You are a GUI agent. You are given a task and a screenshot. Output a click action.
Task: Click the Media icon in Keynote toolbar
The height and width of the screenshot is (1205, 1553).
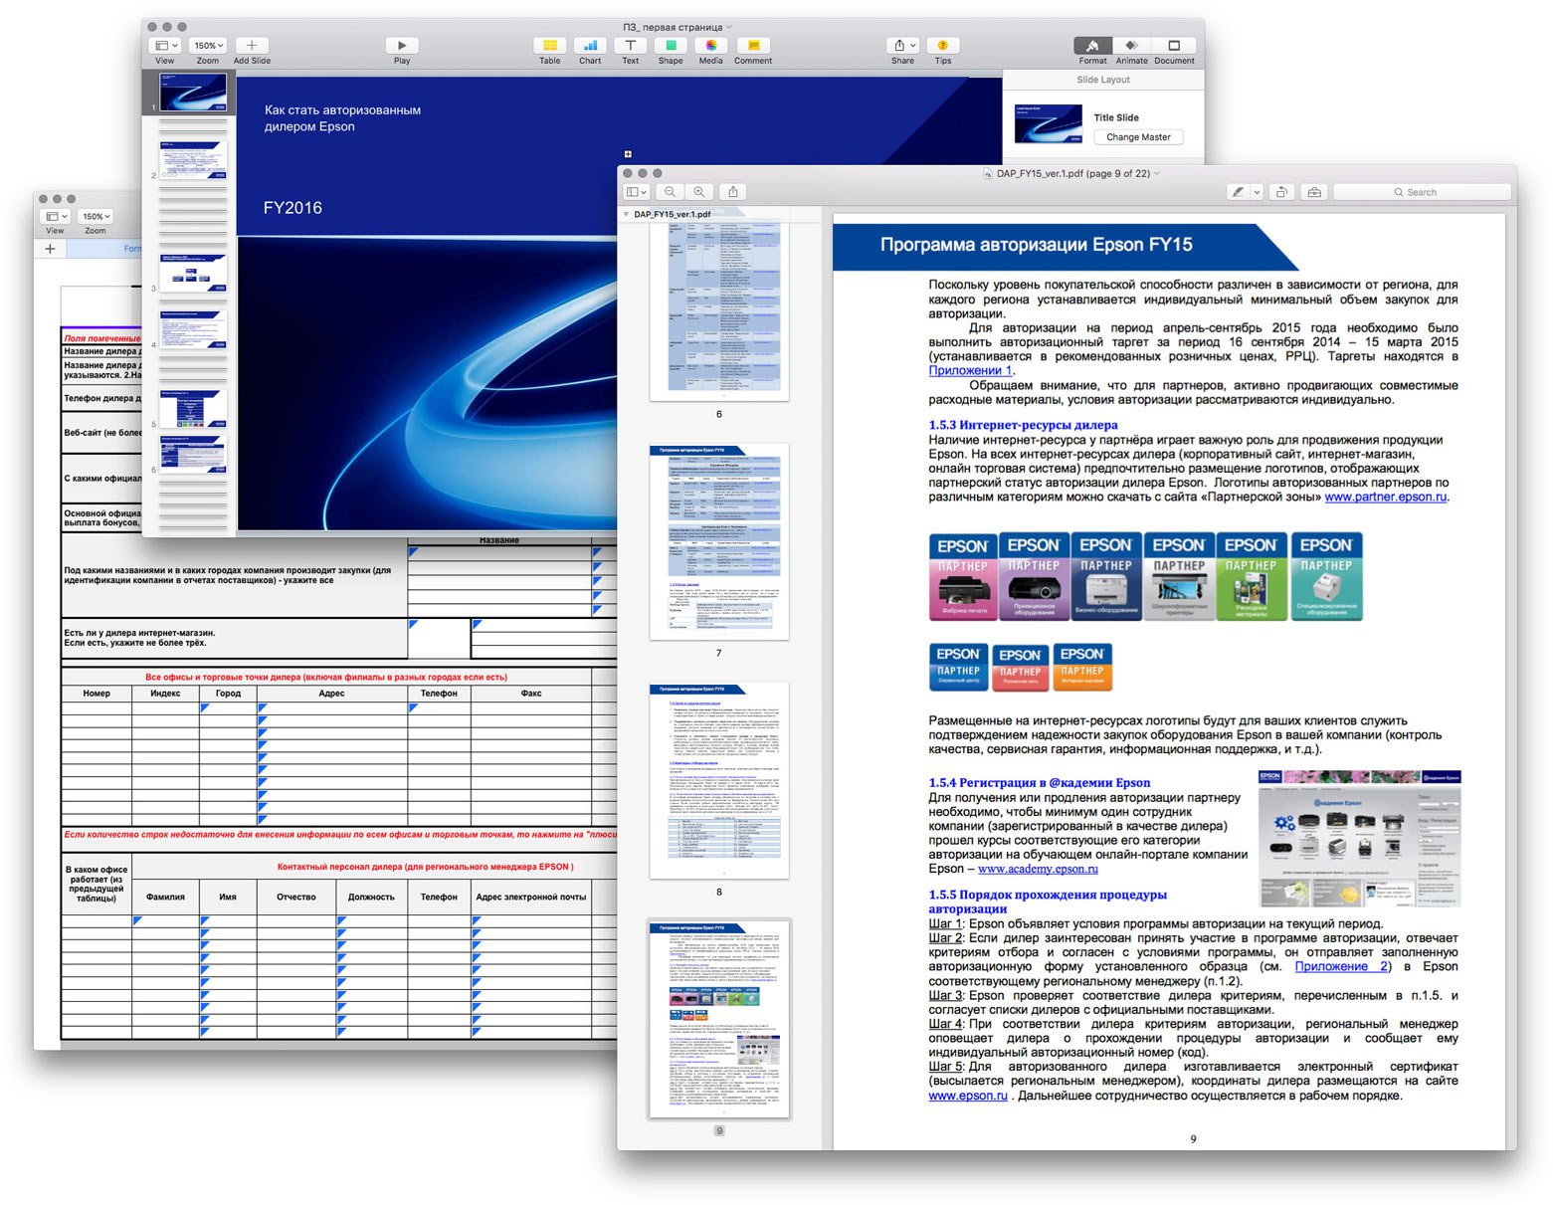pyautogui.click(x=710, y=46)
